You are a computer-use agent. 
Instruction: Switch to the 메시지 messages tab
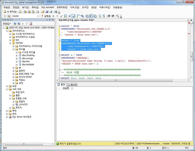(72, 85)
